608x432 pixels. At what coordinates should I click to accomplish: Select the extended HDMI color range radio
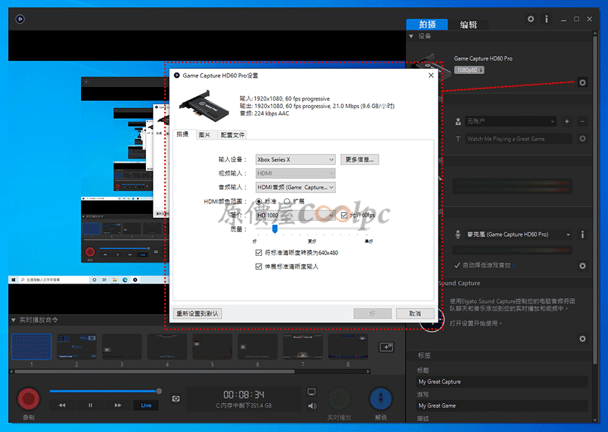point(287,201)
